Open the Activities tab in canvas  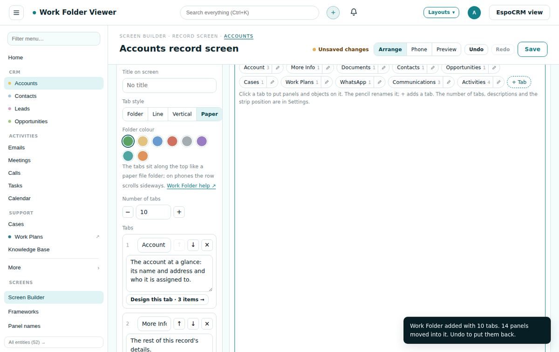pyautogui.click(x=476, y=82)
